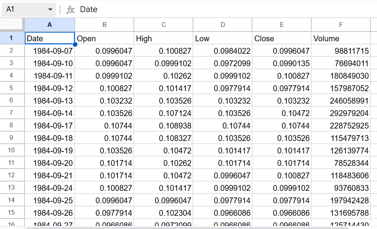This screenshot has width=377, height=229.
Task: Select the Volume header cell
Action: [341, 38]
